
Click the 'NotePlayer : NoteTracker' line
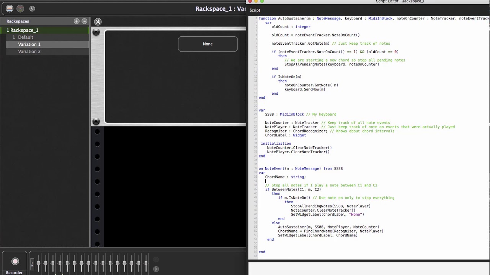[360, 127]
